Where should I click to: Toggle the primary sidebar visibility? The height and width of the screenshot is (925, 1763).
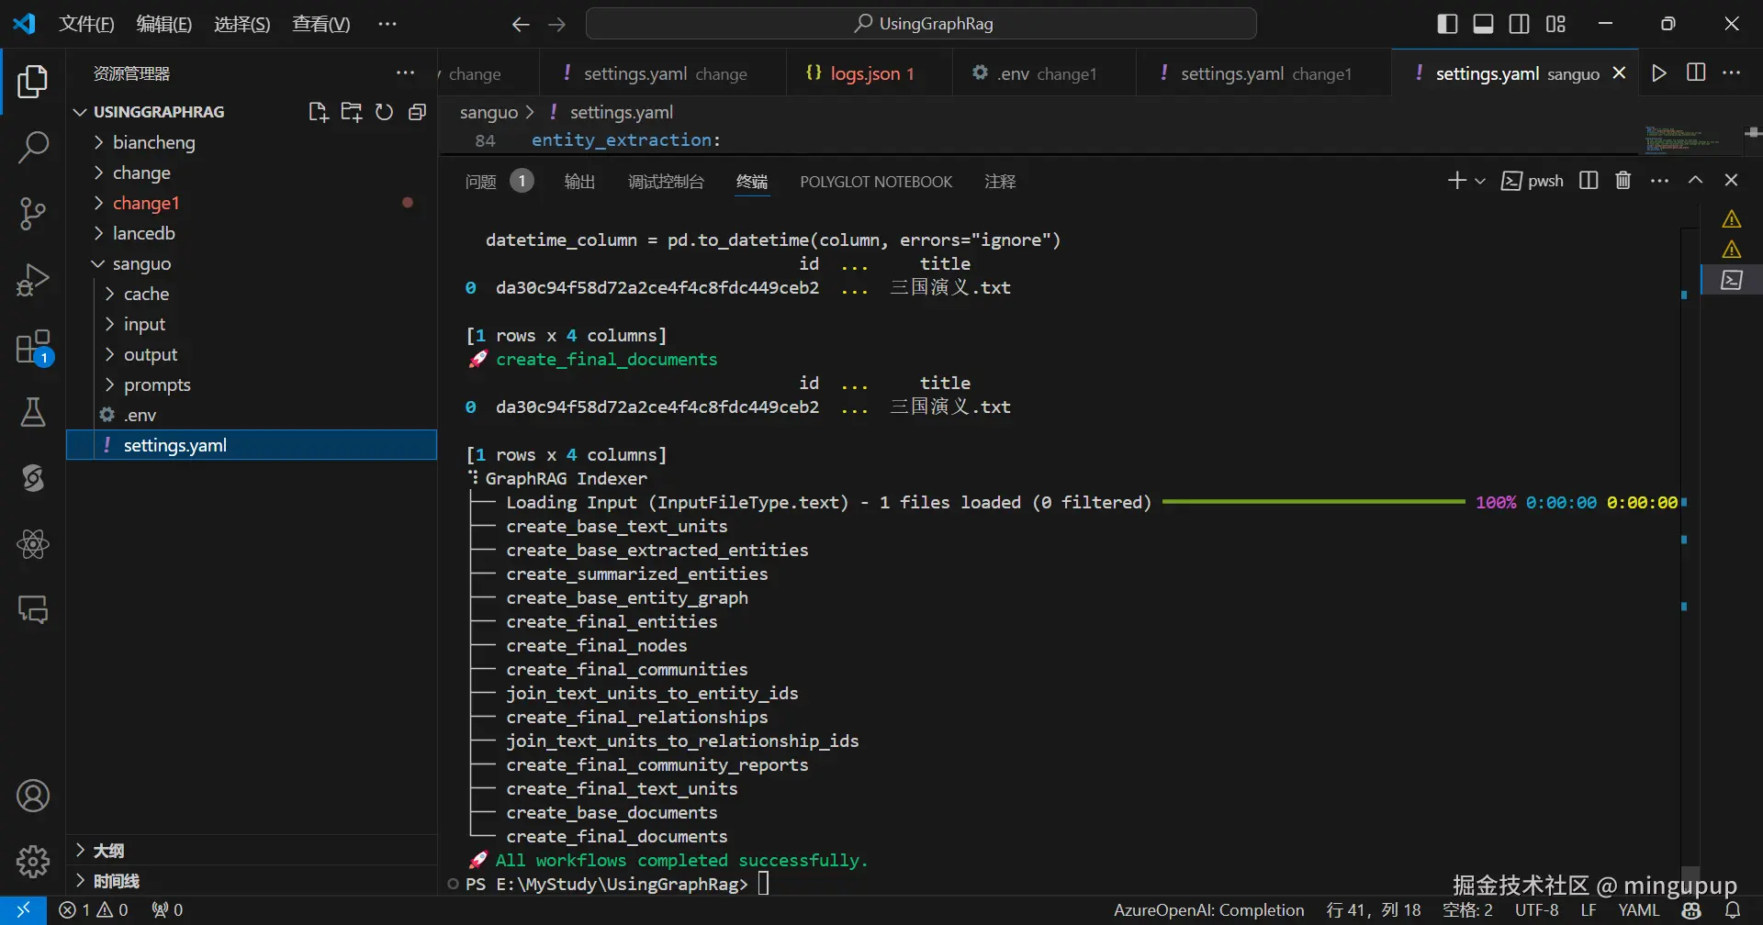(1447, 24)
